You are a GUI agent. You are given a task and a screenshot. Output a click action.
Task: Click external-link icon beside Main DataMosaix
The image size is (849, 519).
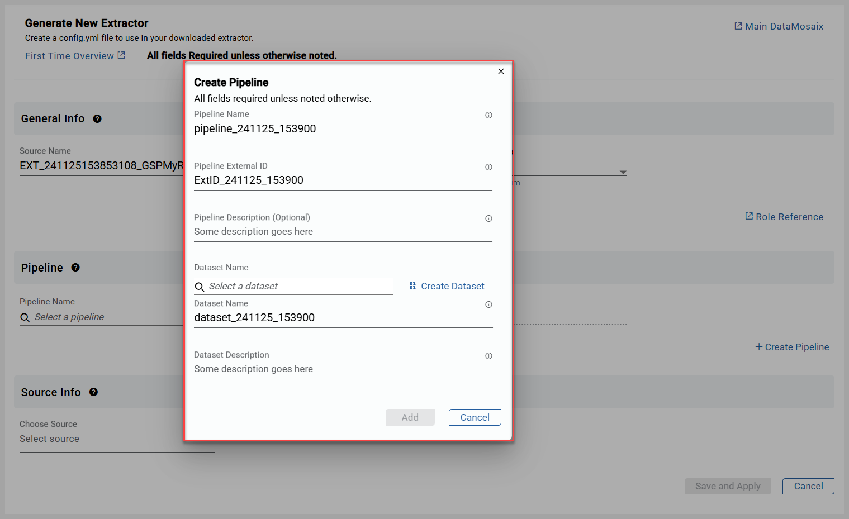point(738,26)
